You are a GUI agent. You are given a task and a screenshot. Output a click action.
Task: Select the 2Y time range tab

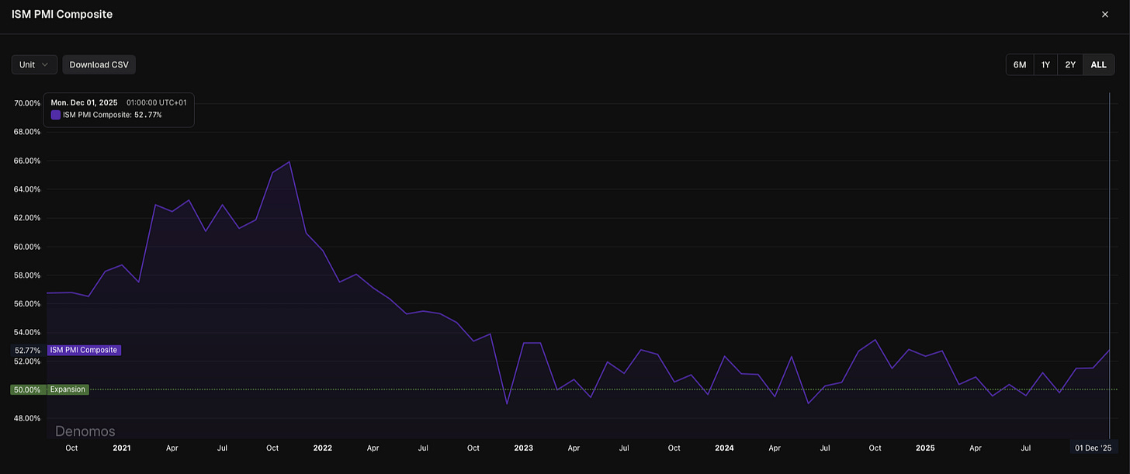coord(1069,64)
